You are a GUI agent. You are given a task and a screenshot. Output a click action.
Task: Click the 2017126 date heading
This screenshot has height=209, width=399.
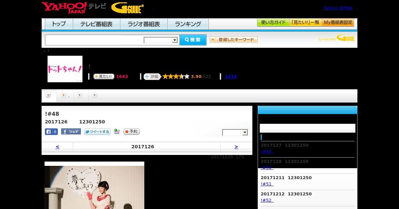[143, 147]
